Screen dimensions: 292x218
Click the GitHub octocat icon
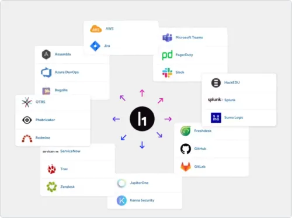click(186, 149)
